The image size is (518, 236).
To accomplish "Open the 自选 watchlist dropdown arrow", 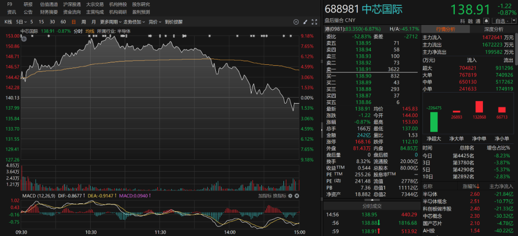I will tap(514, 21).
